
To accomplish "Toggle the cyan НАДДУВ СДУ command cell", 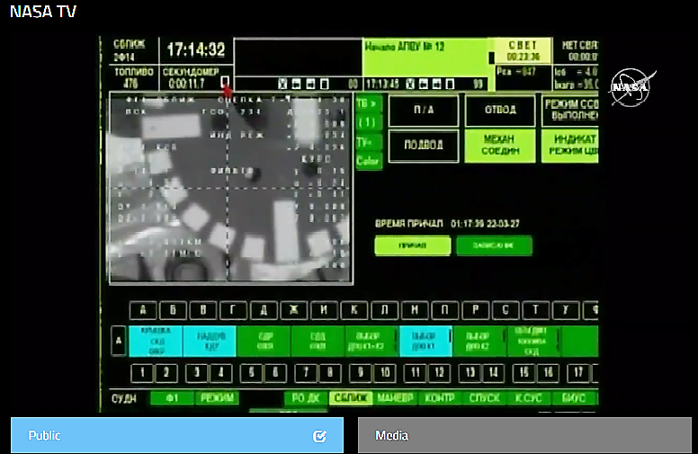I will click(x=210, y=342).
